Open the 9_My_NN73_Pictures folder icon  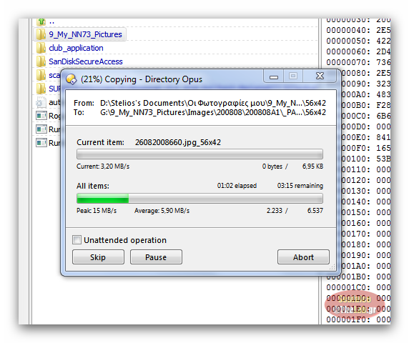pyautogui.click(x=41, y=34)
